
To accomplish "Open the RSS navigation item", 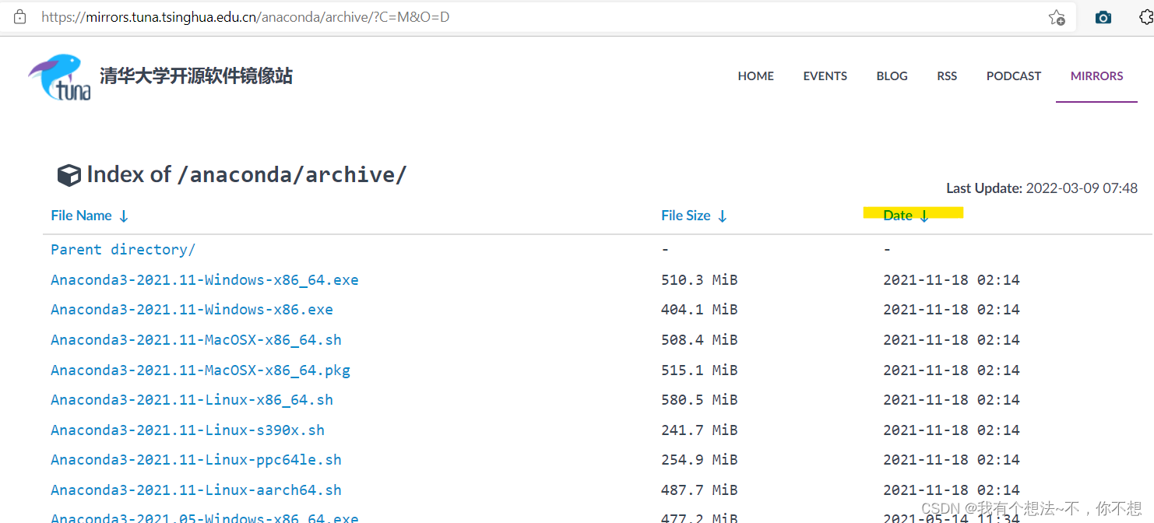I will coord(947,76).
